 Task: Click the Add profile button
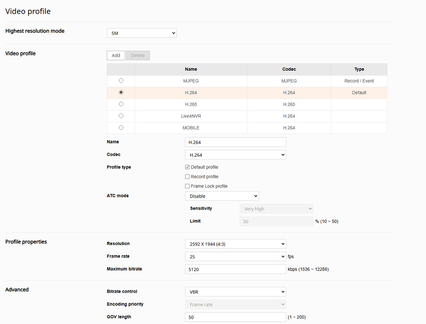point(116,55)
